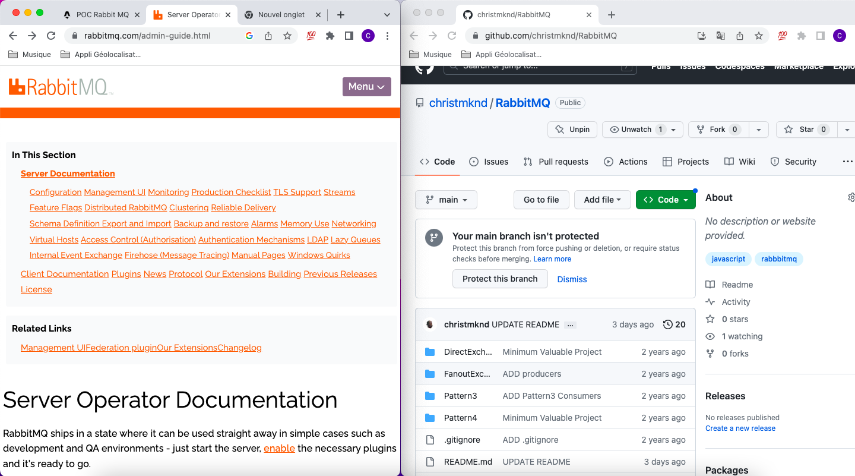The width and height of the screenshot is (855, 476).
Task: Open Pattern3 folder
Action: click(460, 396)
